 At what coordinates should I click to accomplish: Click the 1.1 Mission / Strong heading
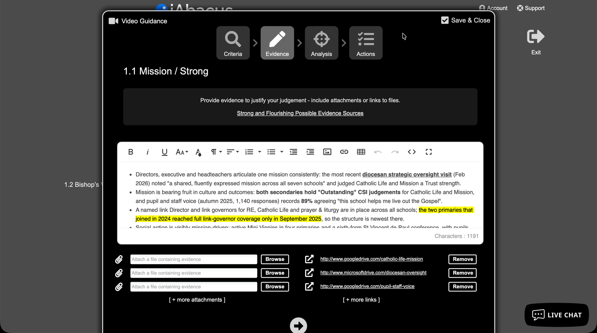166,71
